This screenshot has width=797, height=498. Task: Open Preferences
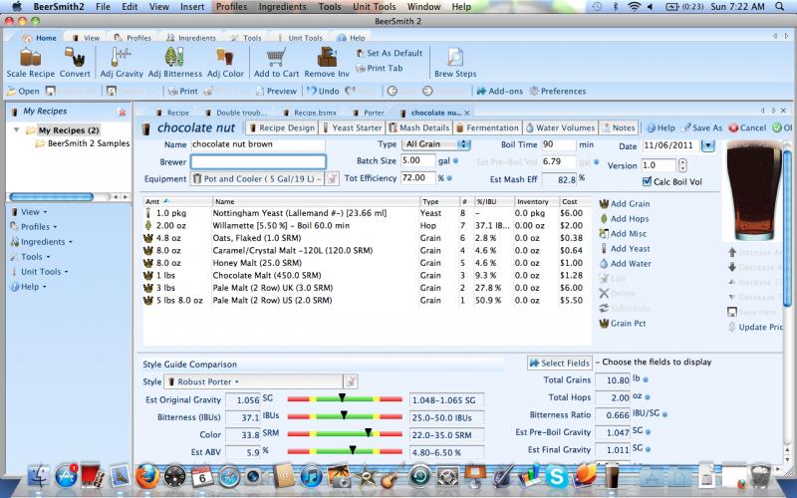pyautogui.click(x=558, y=91)
